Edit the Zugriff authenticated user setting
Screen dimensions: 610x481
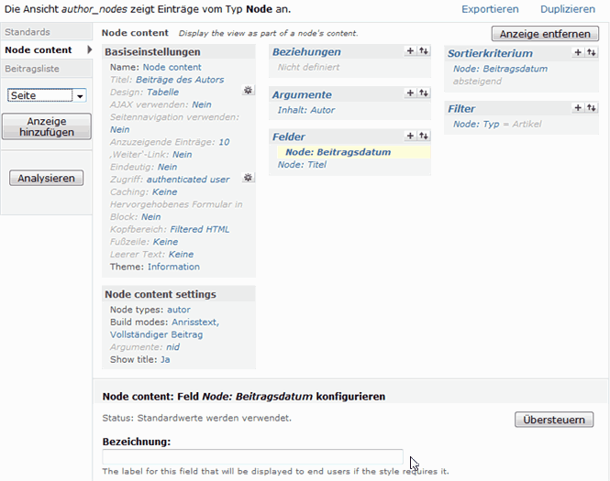188,180
